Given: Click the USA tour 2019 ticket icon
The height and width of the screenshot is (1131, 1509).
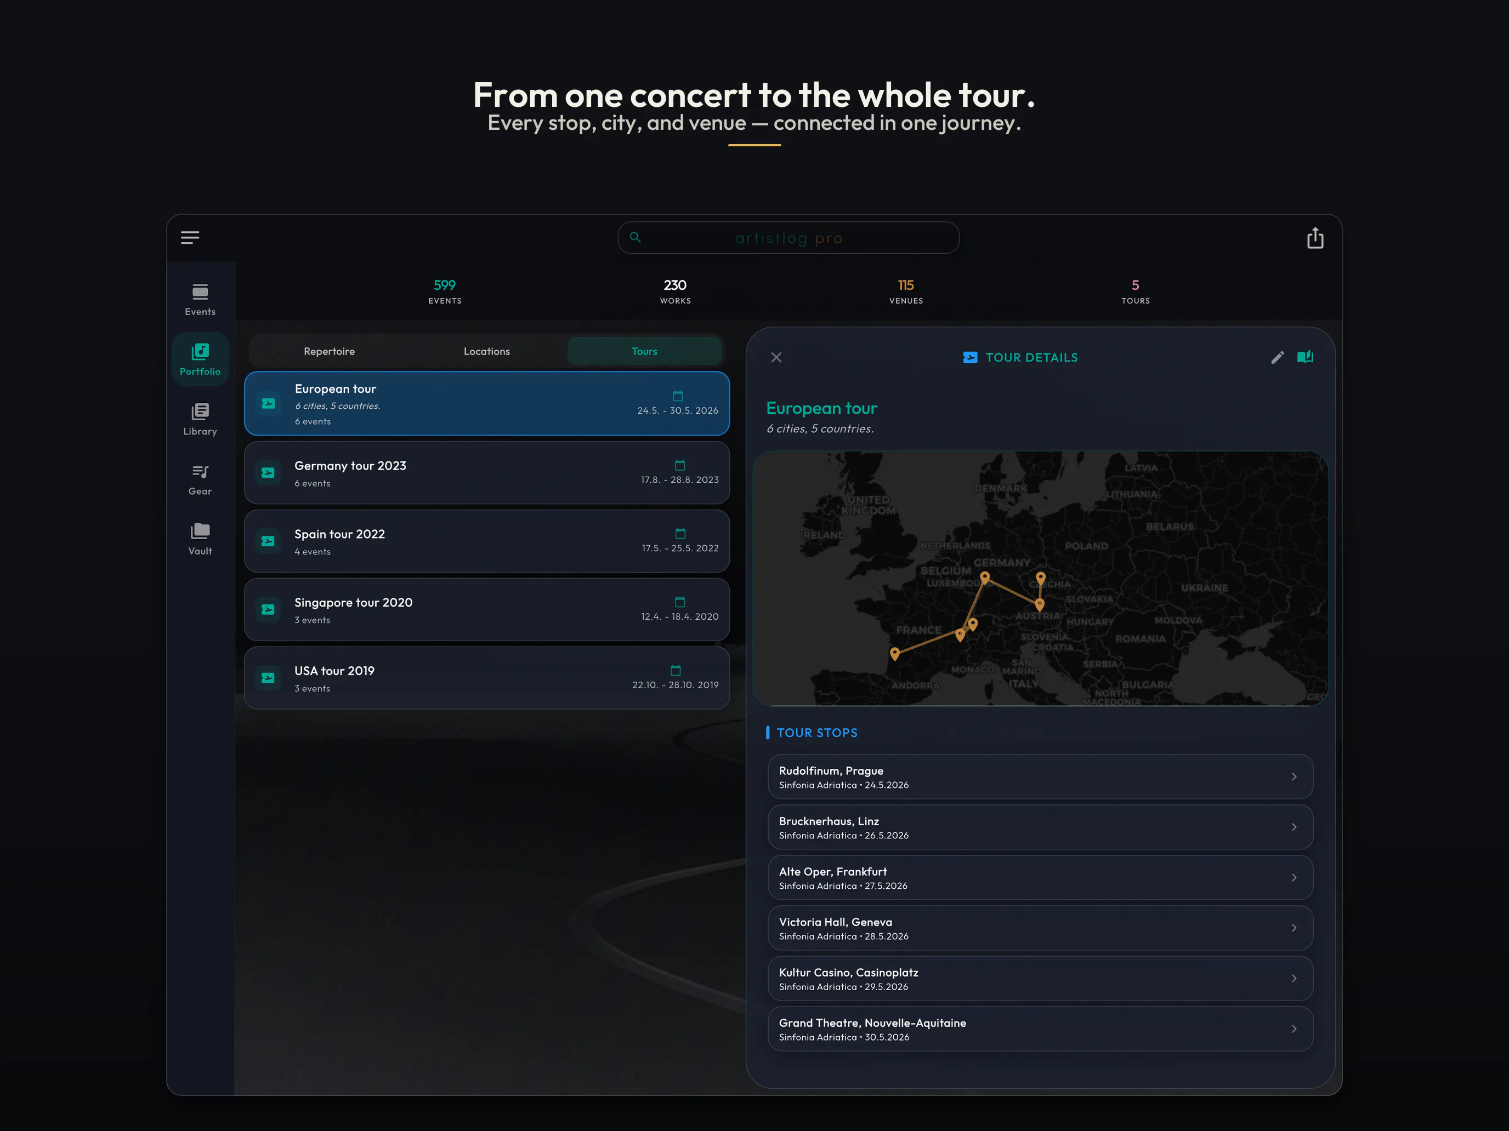Looking at the screenshot, I should (268, 678).
